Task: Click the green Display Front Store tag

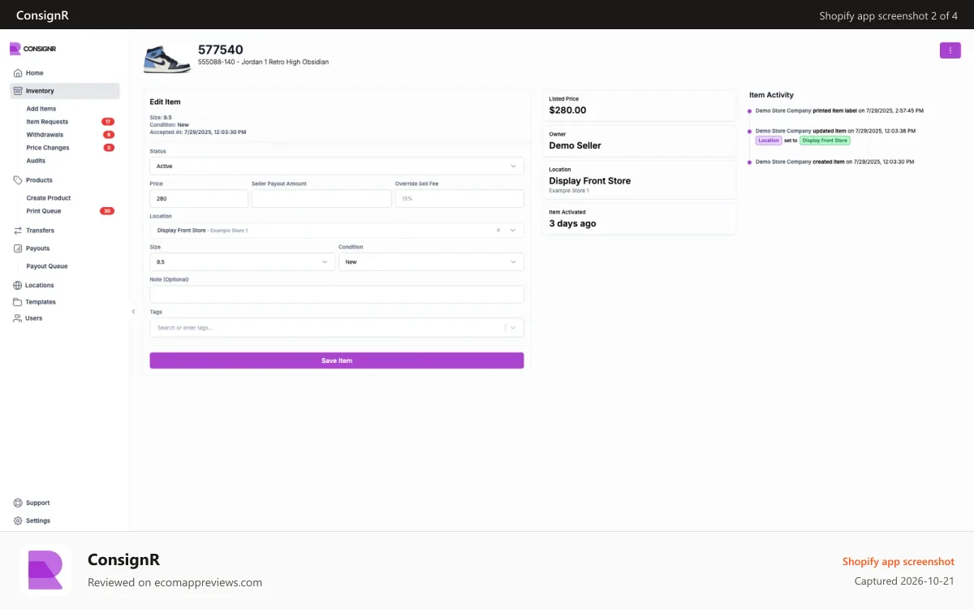Action: 825,140
